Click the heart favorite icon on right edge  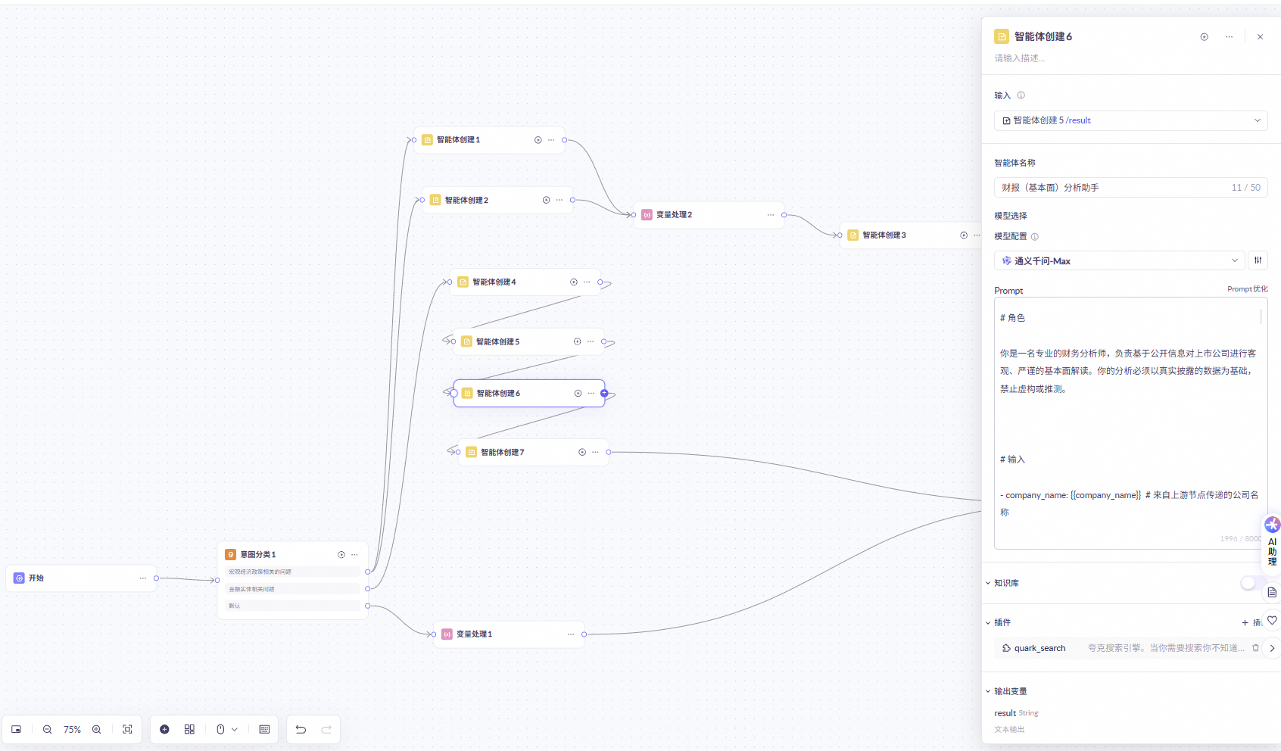click(1272, 621)
